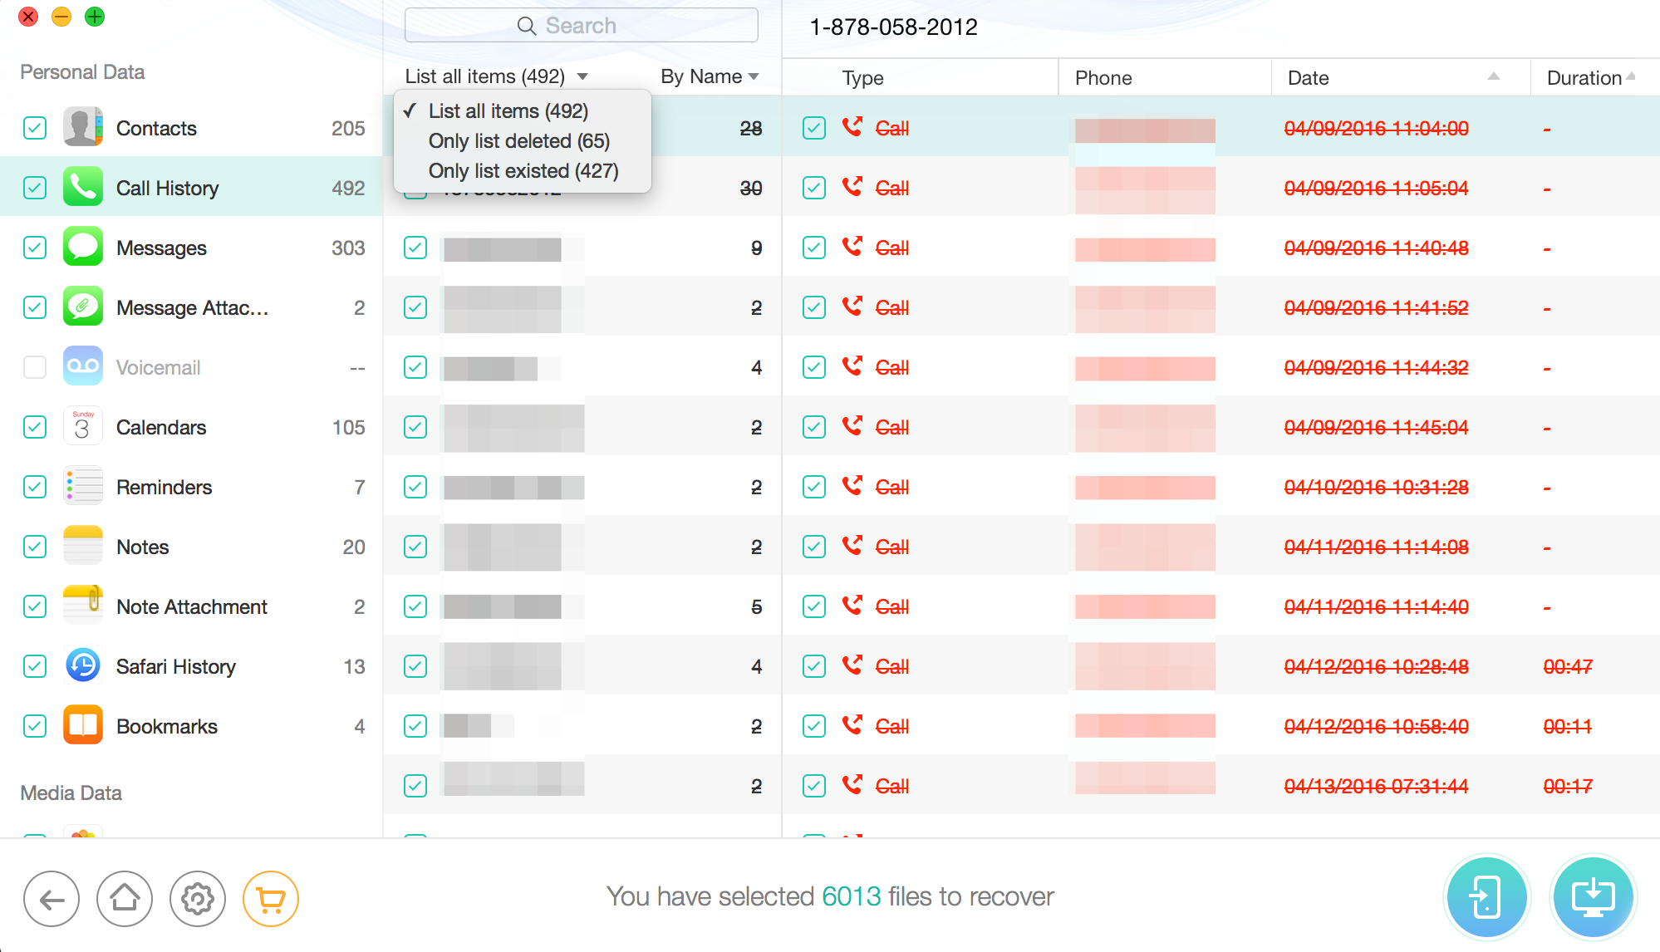This screenshot has height=952, width=1660.
Task: Toggle checkbox for first call history row
Action: (x=814, y=128)
